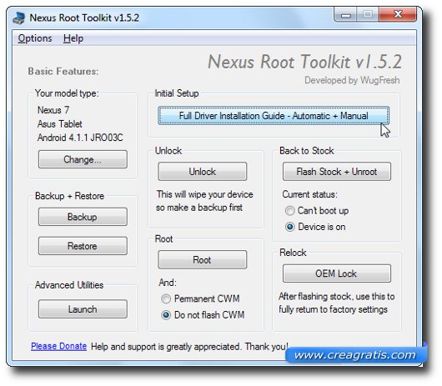Click 'Android 4.1.1 JRO03C' text
This screenshot has width=442, height=386.
[x=80, y=138]
